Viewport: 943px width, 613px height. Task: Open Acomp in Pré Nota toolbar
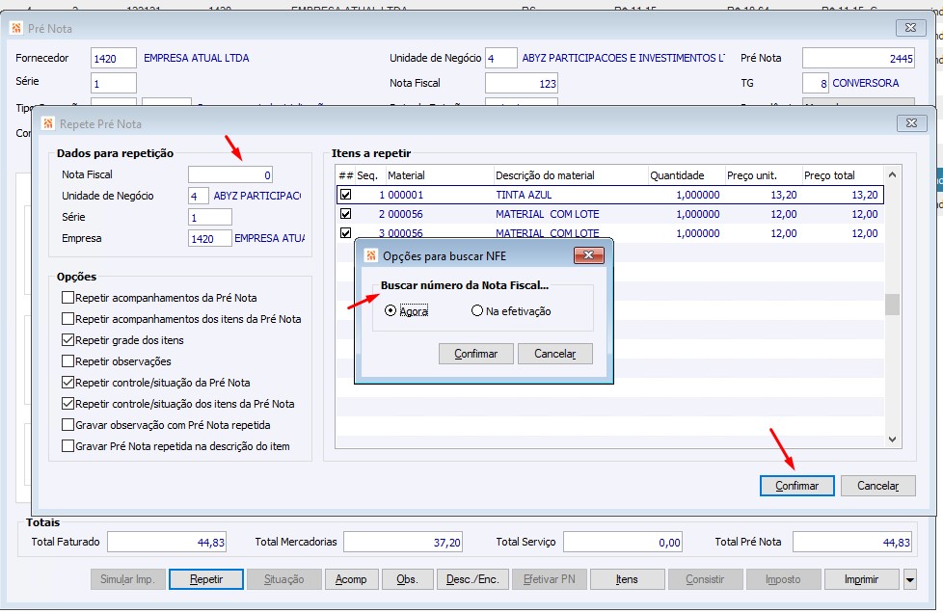coord(351,579)
